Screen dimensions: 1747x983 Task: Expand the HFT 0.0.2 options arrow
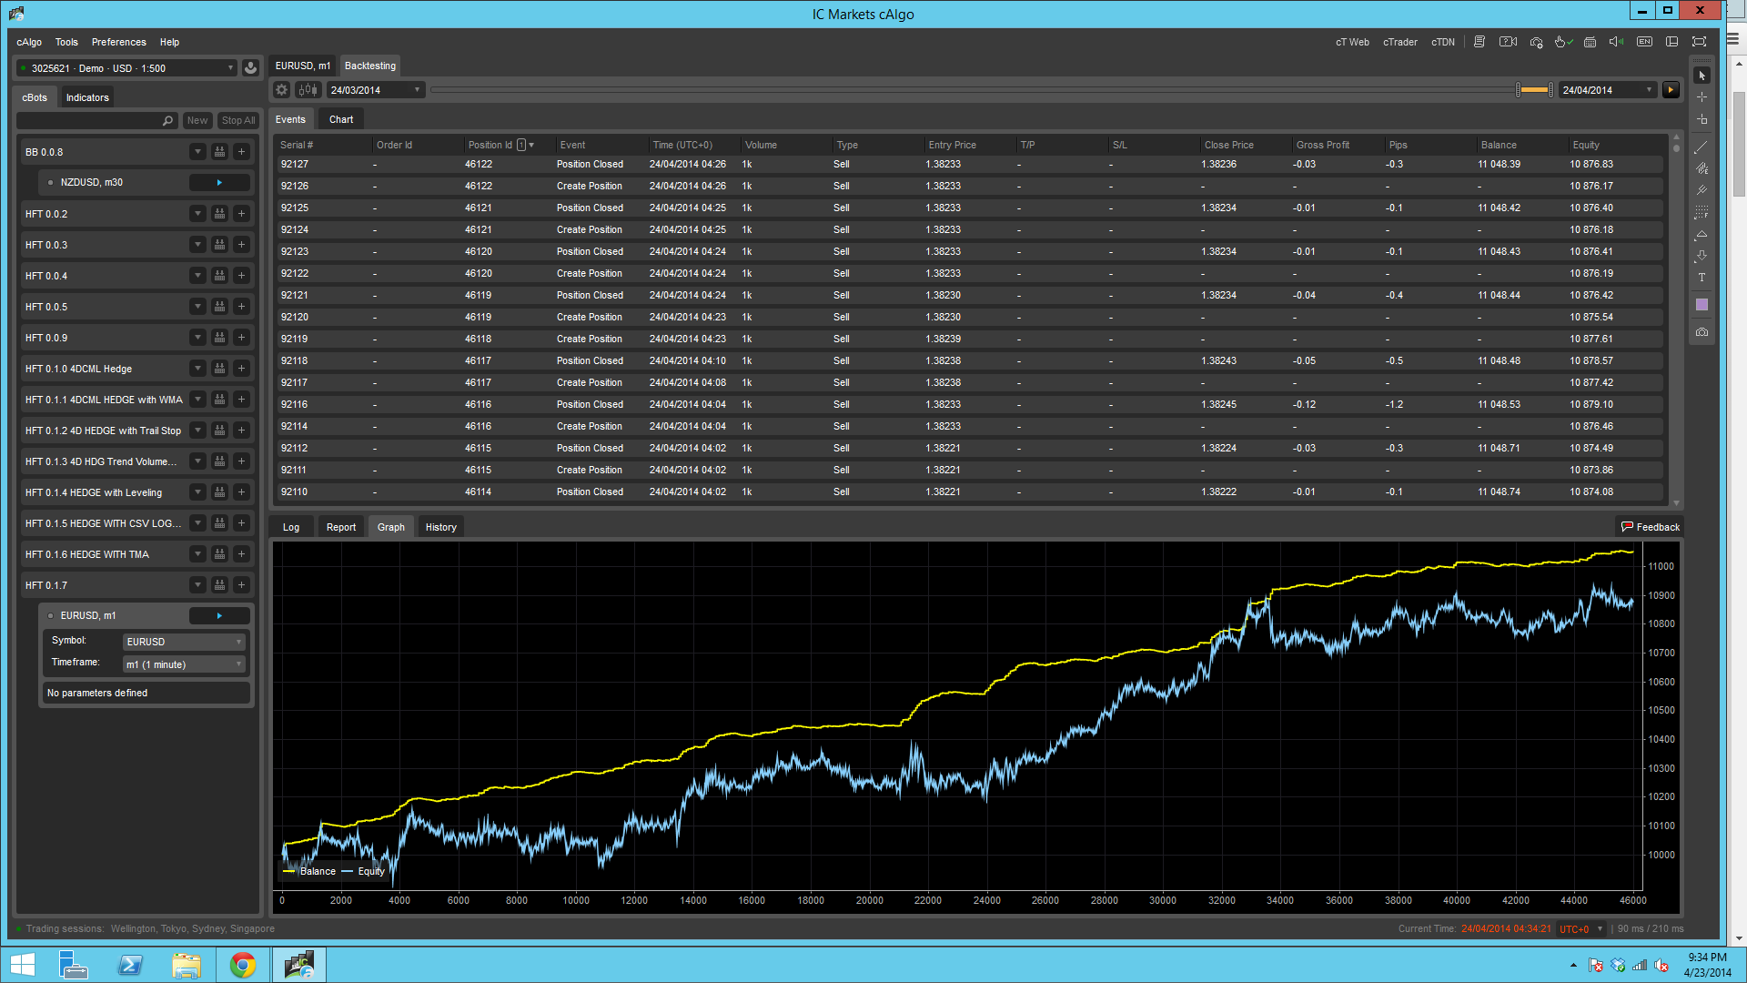tap(197, 214)
